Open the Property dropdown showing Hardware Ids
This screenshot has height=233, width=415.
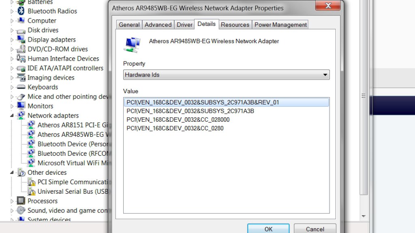[226, 75]
